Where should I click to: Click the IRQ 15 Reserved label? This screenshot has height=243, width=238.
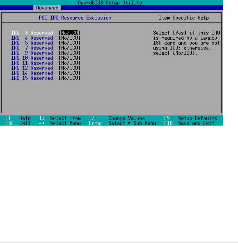click(x=32, y=78)
